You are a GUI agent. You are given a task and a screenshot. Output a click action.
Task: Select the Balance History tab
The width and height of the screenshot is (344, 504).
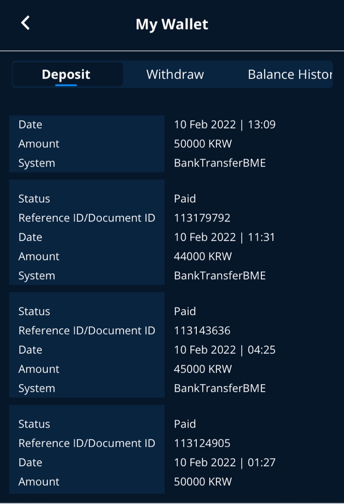[289, 74]
